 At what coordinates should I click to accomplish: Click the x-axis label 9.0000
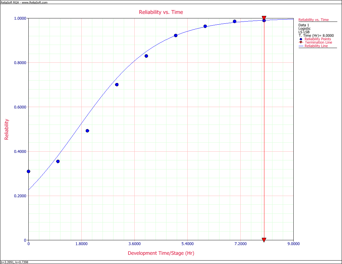point(293,244)
